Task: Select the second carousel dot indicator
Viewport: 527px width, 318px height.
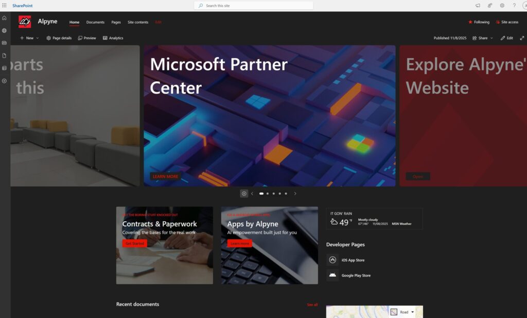Action: (x=268, y=193)
